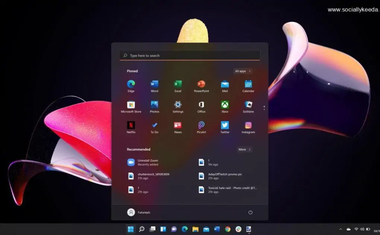Launch PowerPoint from the Start menu

pyautogui.click(x=202, y=86)
